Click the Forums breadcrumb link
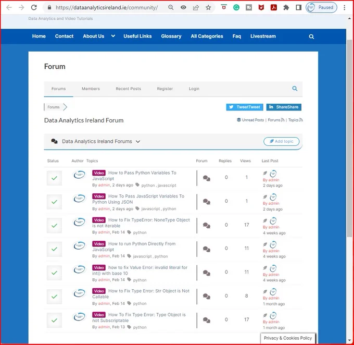 [x=54, y=107]
